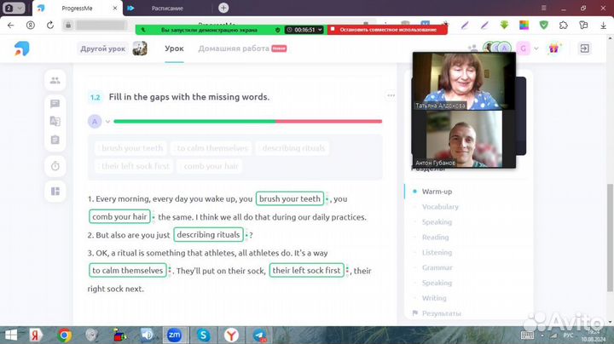Open the clipboard notes icon in sidebar
The width and height of the screenshot is (614, 344).
pyautogui.click(x=55, y=140)
